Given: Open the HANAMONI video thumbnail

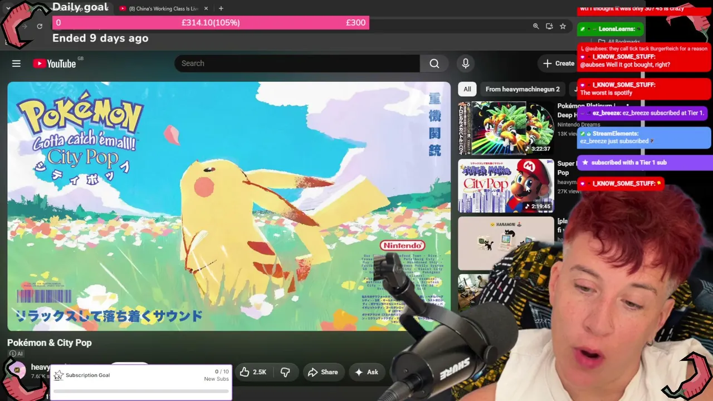Looking at the screenshot, I should [506, 243].
